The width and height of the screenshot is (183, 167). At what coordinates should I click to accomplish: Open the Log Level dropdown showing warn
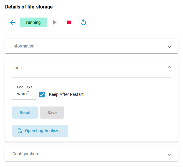pyautogui.click(x=22, y=94)
